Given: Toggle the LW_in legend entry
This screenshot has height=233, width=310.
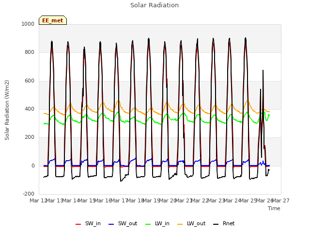Looking at the screenshot, I should pos(157,223).
